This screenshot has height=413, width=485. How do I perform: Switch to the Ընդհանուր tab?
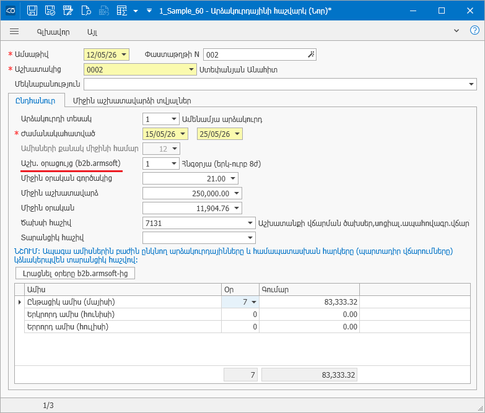click(35, 101)
